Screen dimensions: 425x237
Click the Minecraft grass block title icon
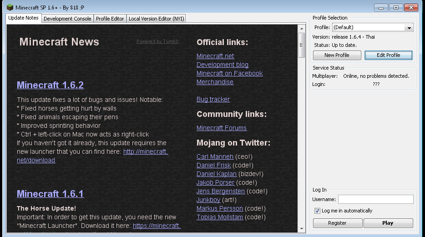10,7
